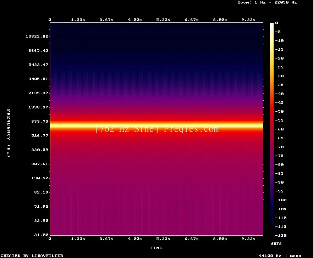The image size is (313, 258).
Task: Click the -50 dBFS scale label
Action: (x=279, y=111)
